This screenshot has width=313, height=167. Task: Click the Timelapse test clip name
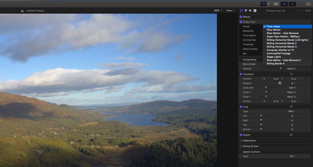(x=275, y=11)
